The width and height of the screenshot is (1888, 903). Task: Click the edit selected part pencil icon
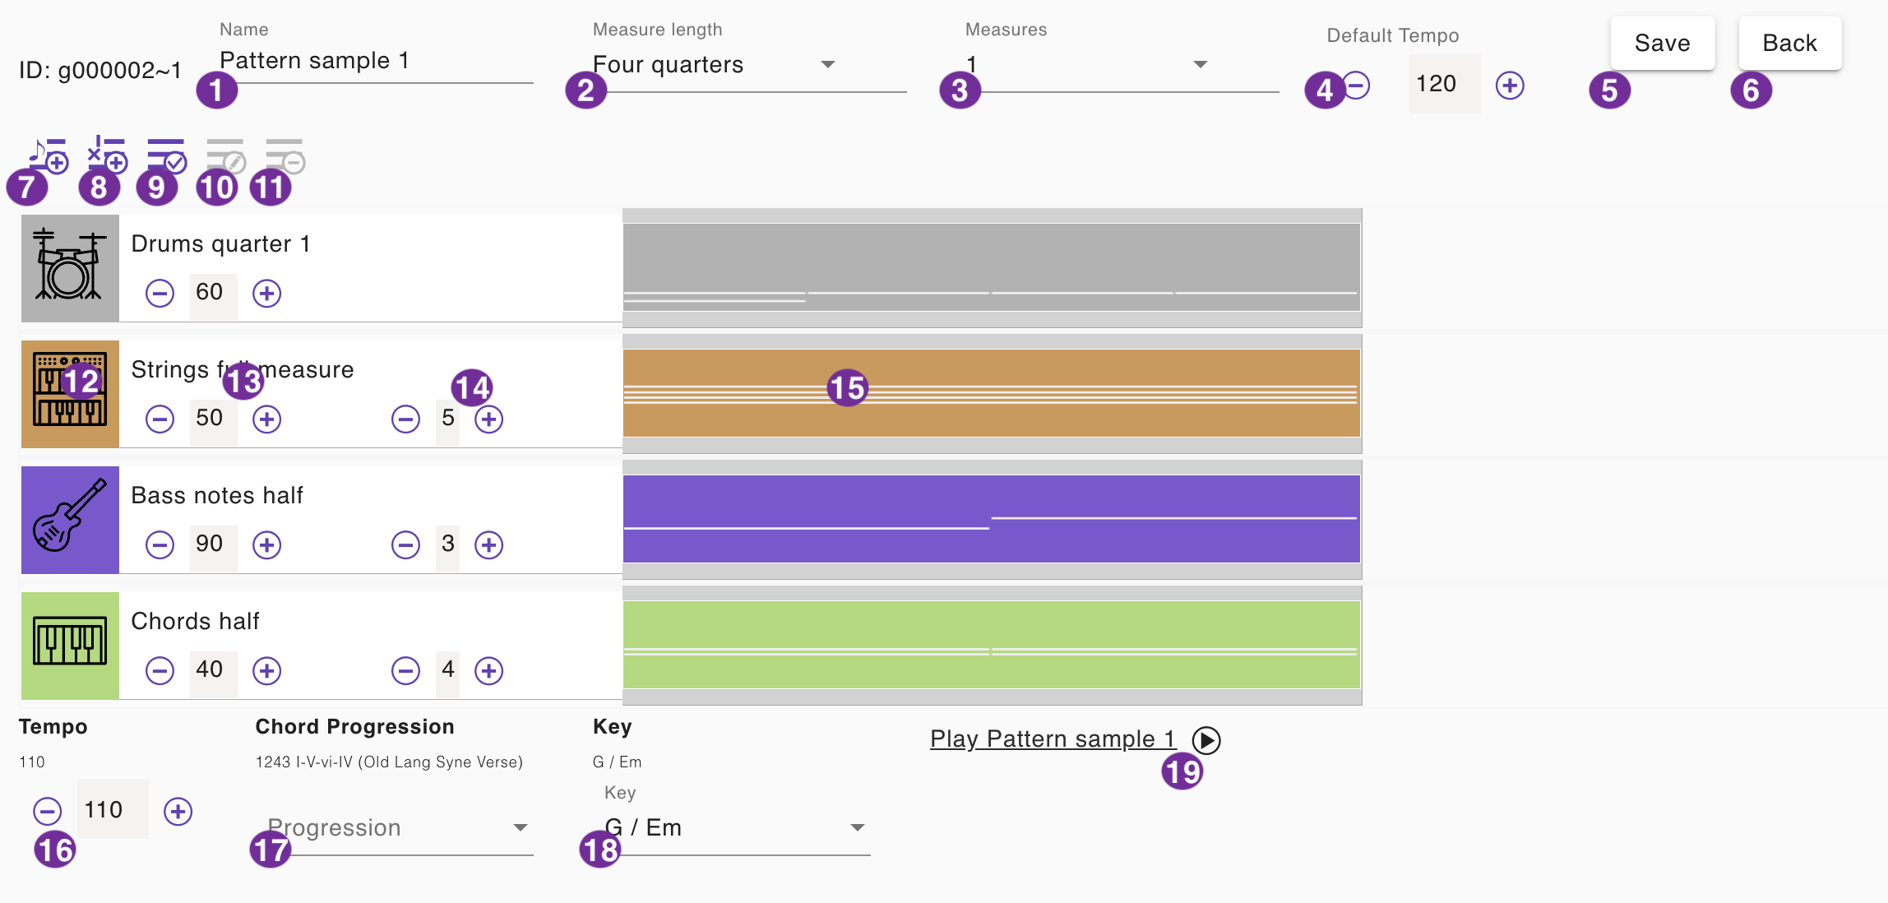pyautogui.click(x=225, y=155)
